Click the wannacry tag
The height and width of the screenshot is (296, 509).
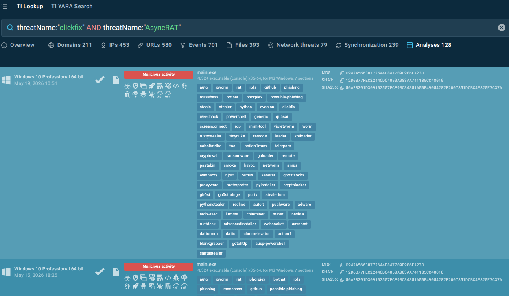208,175
